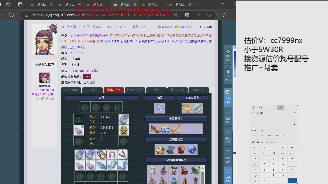
Task: Switch to the 人物/修炼 tab
Action: tap(71, 90)
